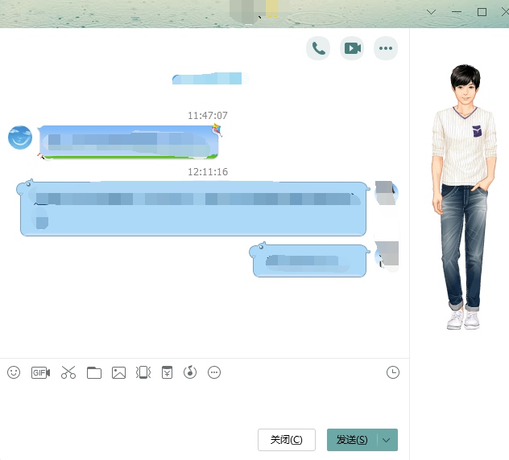Open the red packet yen icon
Viewport: 509px width, 460px height.
click(167, 372)
